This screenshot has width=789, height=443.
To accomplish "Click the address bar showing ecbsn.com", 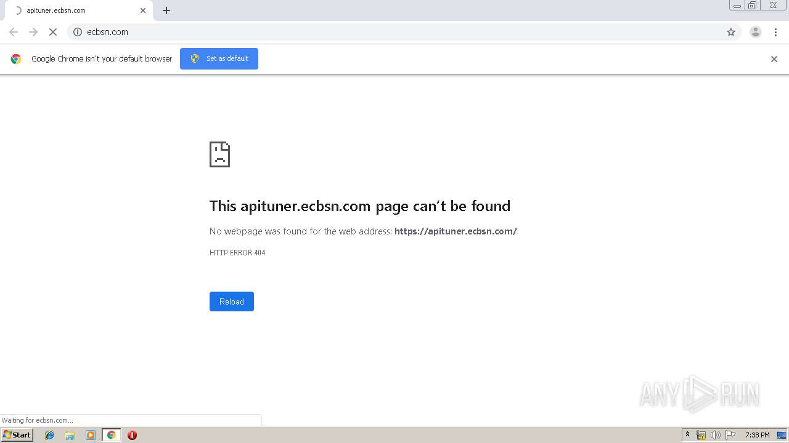I will click(x=404, y=32).
